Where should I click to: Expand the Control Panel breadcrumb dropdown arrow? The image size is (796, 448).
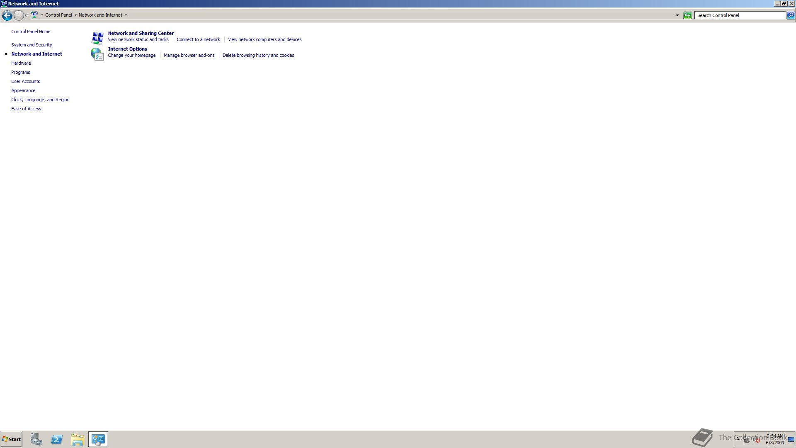tap(75, 15)
